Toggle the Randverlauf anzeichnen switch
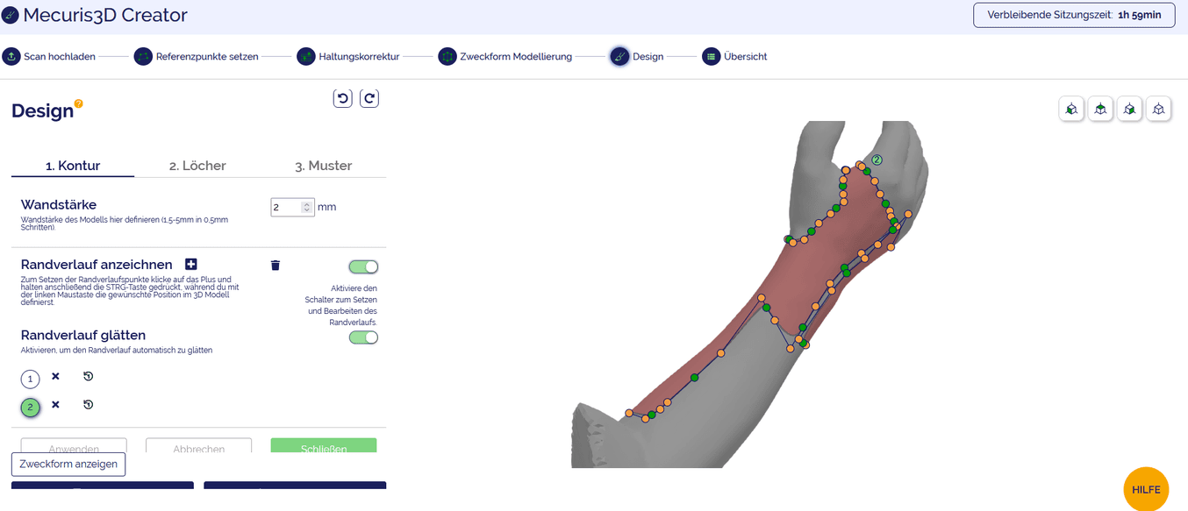The height and width of the screenshot is (511, 1188). click(x=363, y=267)
